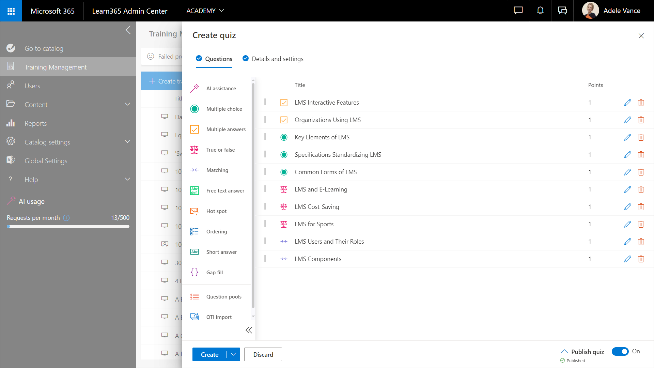
Task: Open the notifications bell
Action: coord(540,11)
